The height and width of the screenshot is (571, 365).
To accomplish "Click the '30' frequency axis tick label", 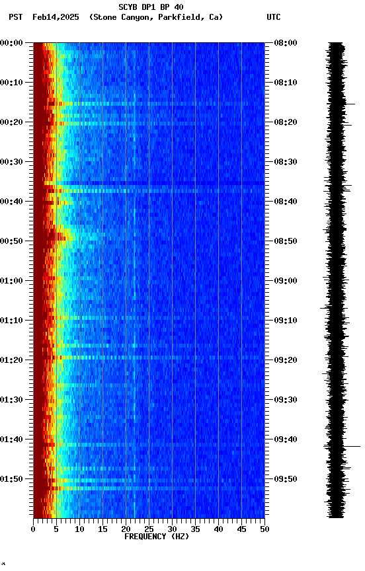I will [x=172, y=529].
